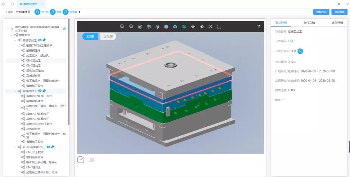
Task: Click the first user avatar icon
Action: [37, 12]
